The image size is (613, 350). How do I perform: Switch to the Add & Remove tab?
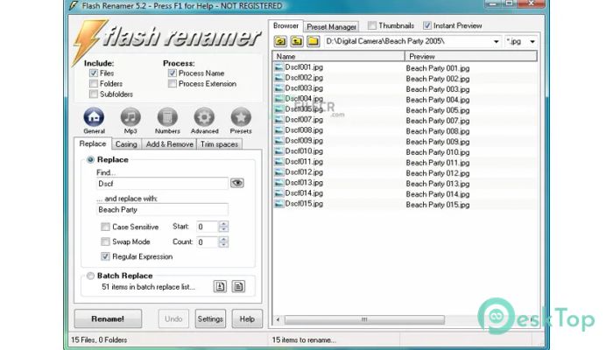click(169, 144)
